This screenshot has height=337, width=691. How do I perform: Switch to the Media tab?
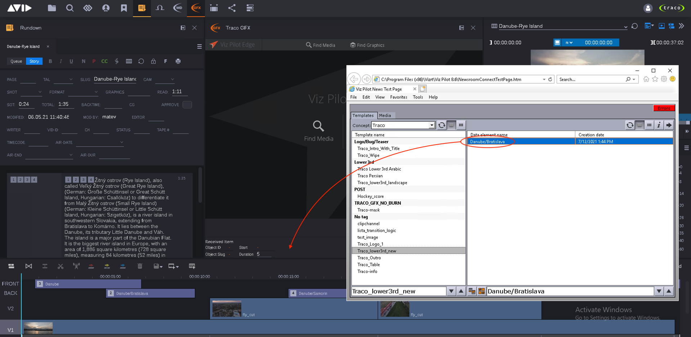[385, 115]
